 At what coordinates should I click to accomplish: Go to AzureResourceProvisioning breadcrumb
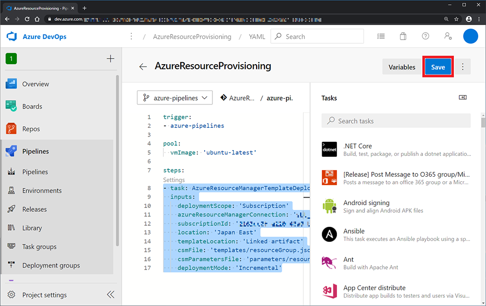[x=192, y=36]
